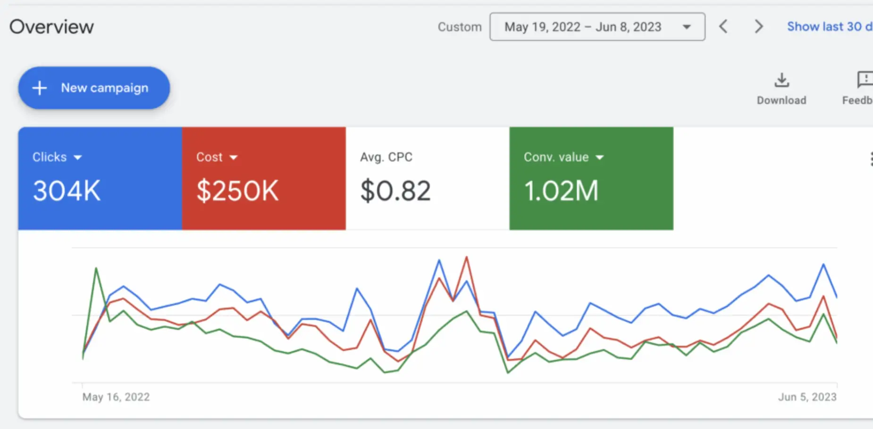Click the green line's spike at chart start
Image resolution: width=873 pixels, height=429 pixels.
pos(96,268)
